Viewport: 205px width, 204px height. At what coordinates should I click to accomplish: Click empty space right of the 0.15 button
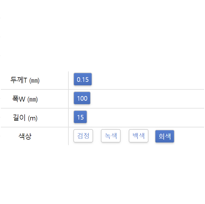coord(145,80)
